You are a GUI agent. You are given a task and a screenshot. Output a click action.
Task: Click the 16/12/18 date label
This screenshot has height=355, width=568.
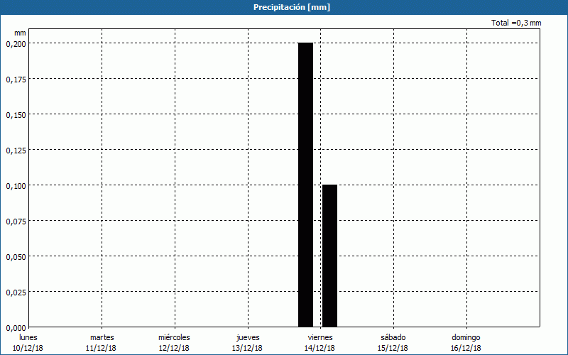click(466, 348)
